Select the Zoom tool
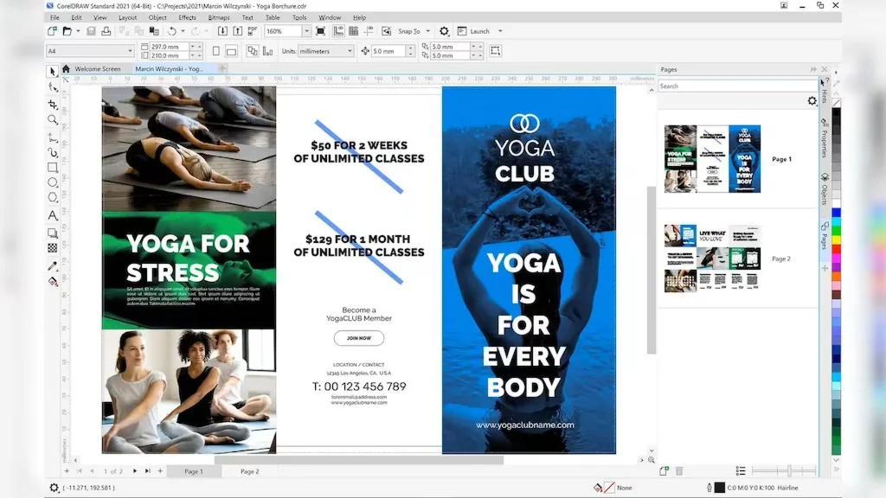The width and height of the screenshot is (886, 498). pos(53,119)
